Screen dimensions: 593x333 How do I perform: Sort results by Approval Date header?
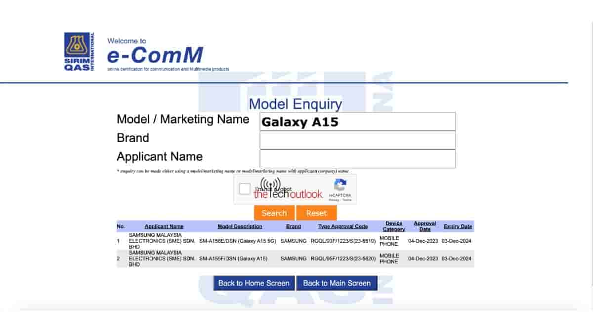click(x=424, y=226)
